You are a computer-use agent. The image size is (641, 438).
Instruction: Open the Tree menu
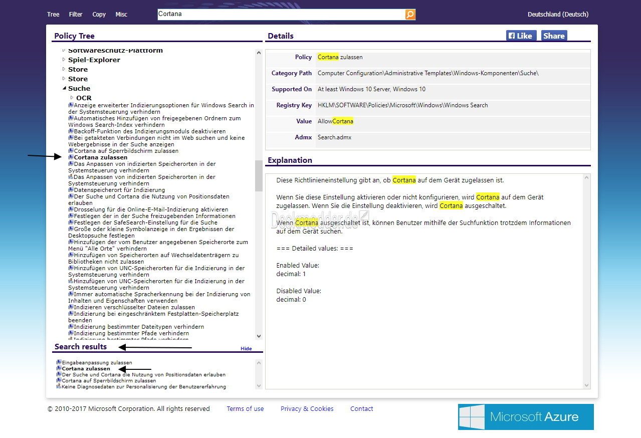[53, 15]
